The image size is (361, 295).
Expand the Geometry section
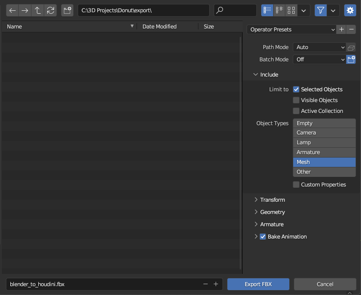tap(273, 212)
